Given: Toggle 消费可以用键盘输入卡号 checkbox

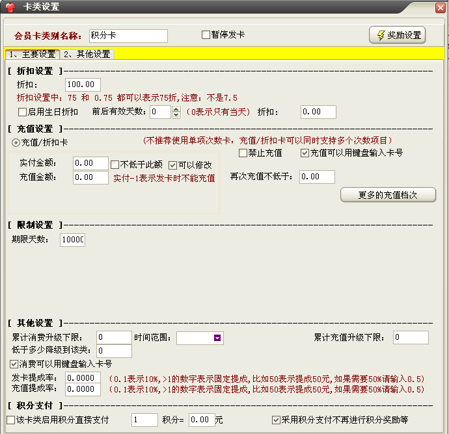Looking at the screenshot, I should pyautogui.click(x=14, y=364).
